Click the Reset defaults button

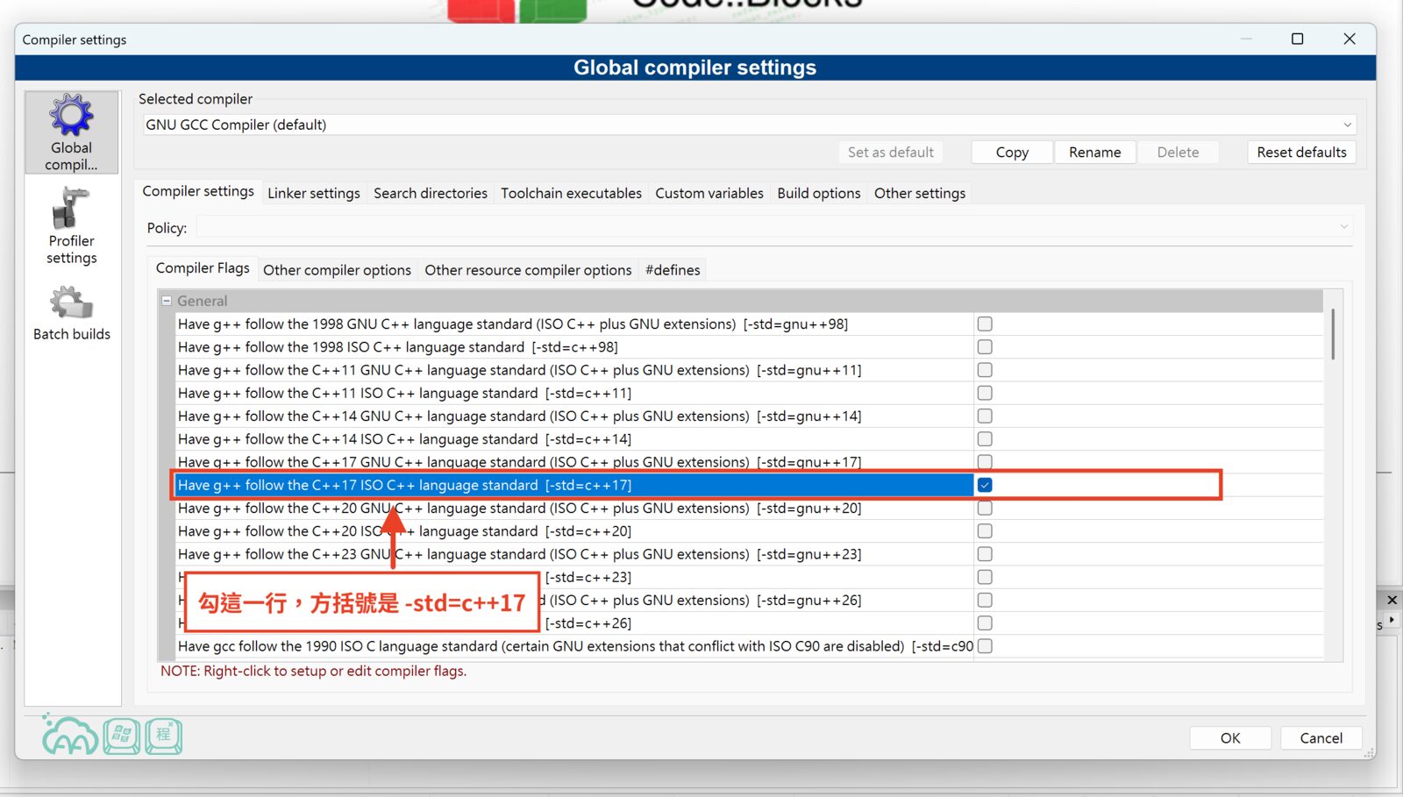click(1301, 153)
